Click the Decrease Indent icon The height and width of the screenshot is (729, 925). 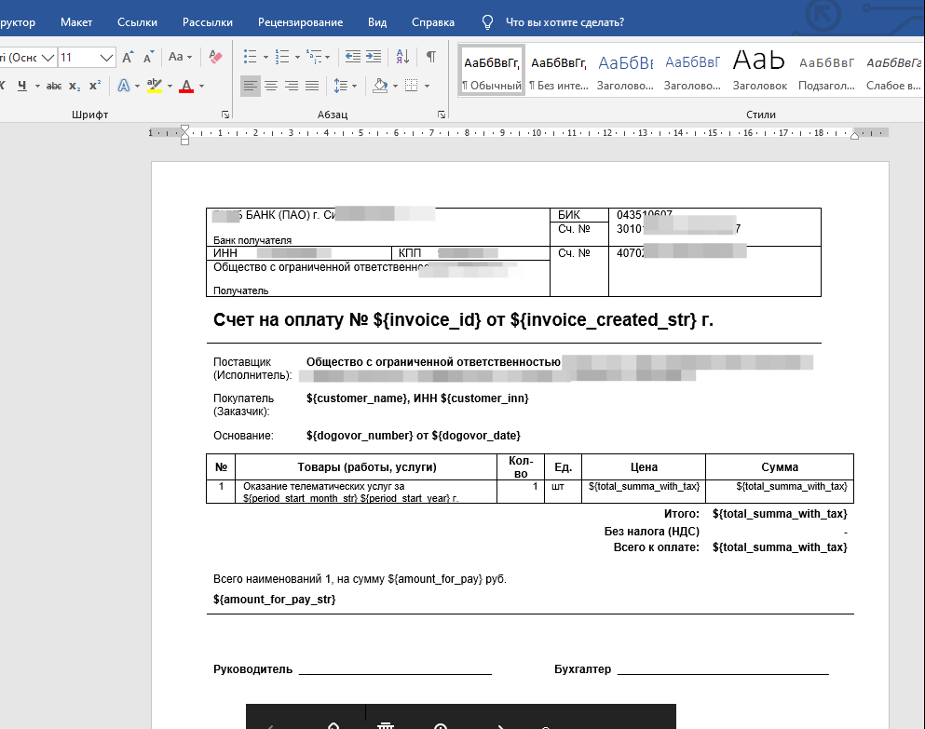pyautogui.click(x=352, y=57)
